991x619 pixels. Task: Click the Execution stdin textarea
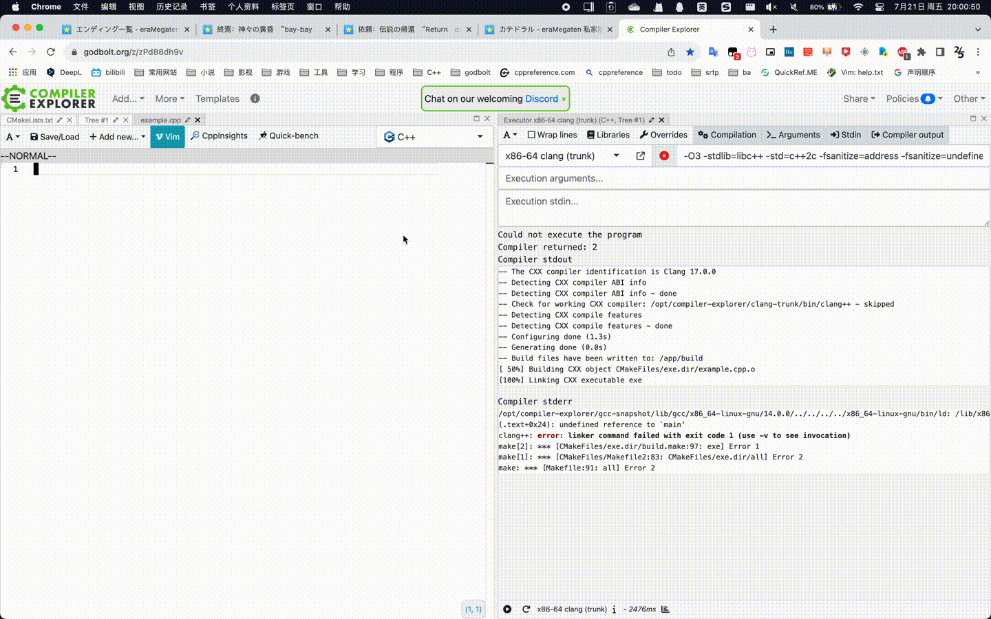(x=744, y=208)
